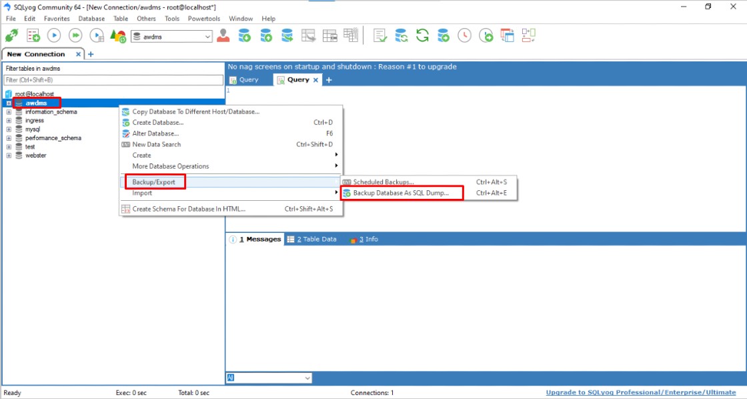Open the query builder window icon
The height and width of the screenshot is (399, 747).
[x=508, y=36]
